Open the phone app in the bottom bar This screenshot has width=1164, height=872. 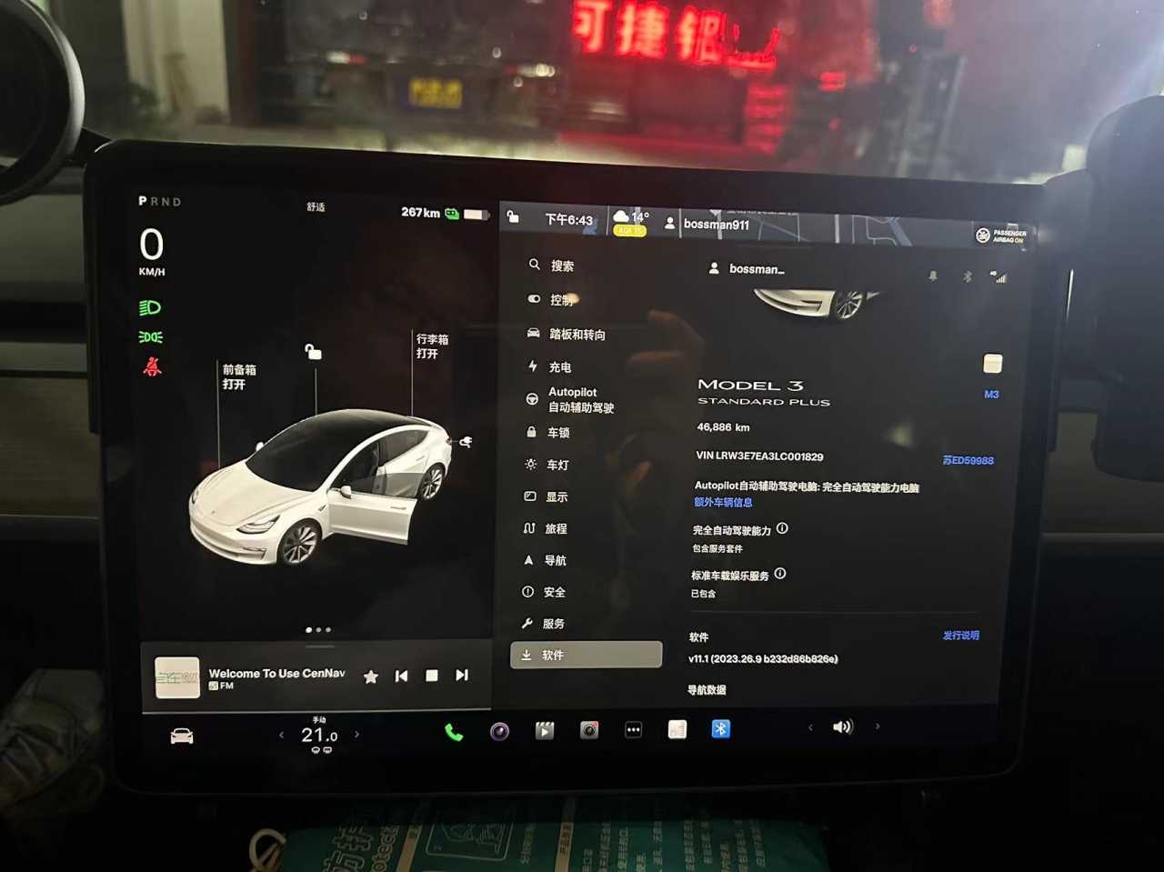pos(454,732)
